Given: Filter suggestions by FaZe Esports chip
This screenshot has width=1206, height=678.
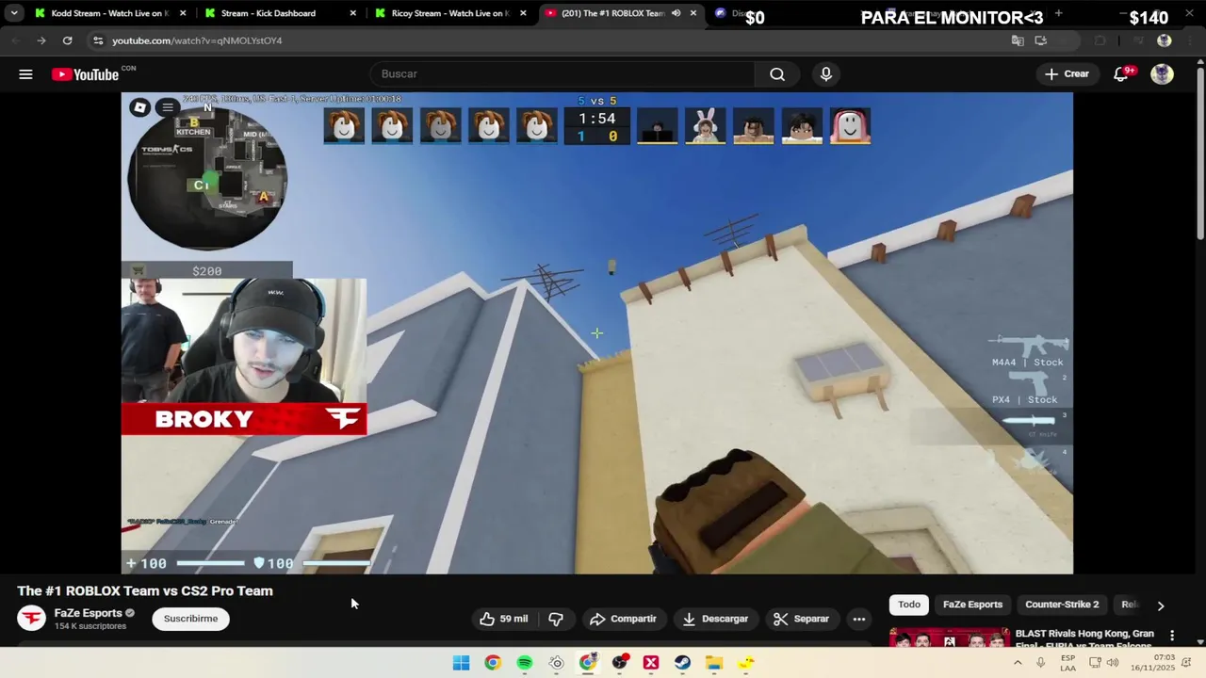Looking at the screenshot, I should [x=972, y=605].
